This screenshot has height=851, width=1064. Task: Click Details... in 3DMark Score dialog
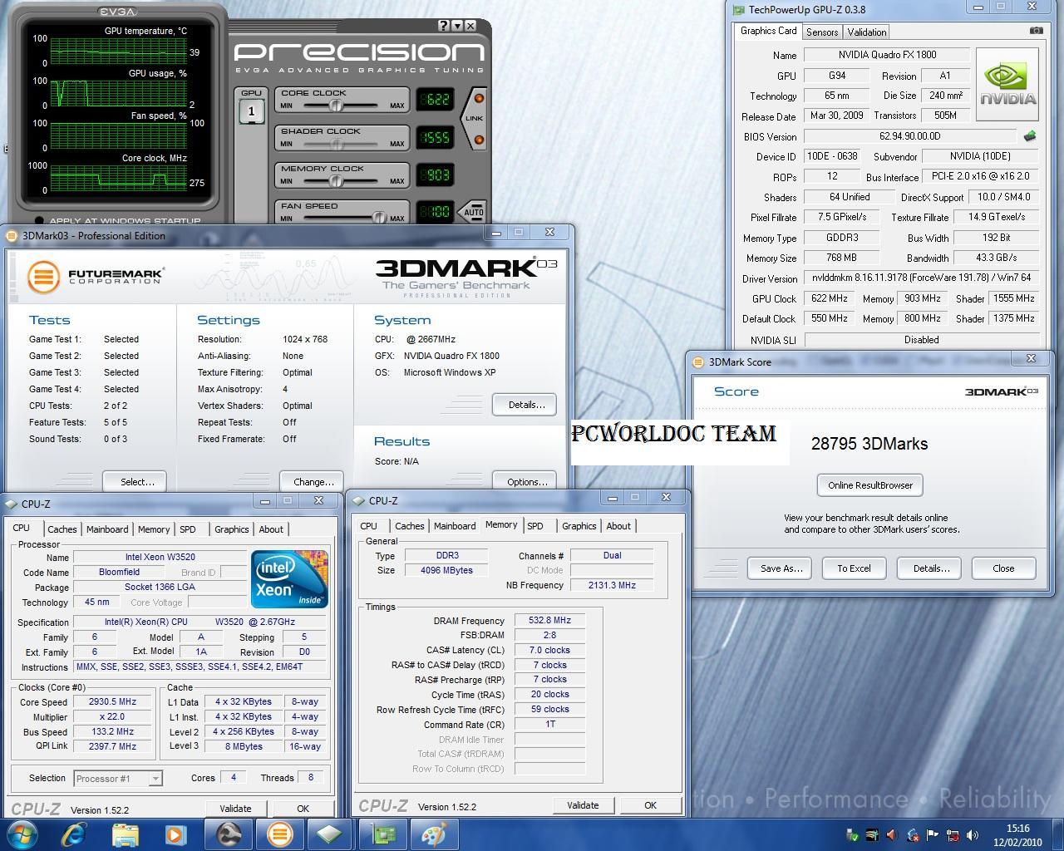tap(931, 568)
